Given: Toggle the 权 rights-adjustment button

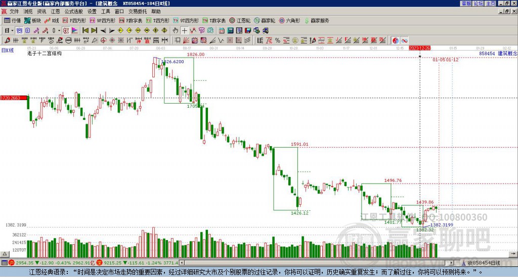Looking at the screenshot, I should [66, 30].
